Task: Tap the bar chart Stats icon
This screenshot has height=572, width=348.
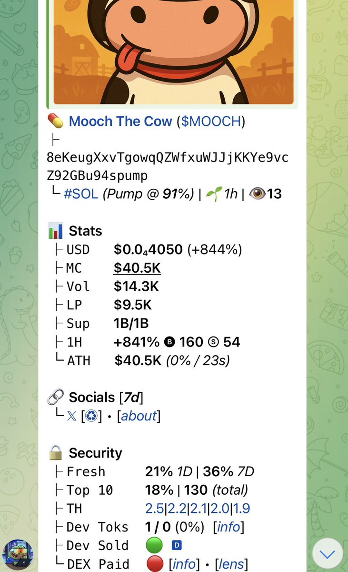Action: click(56, 231)
